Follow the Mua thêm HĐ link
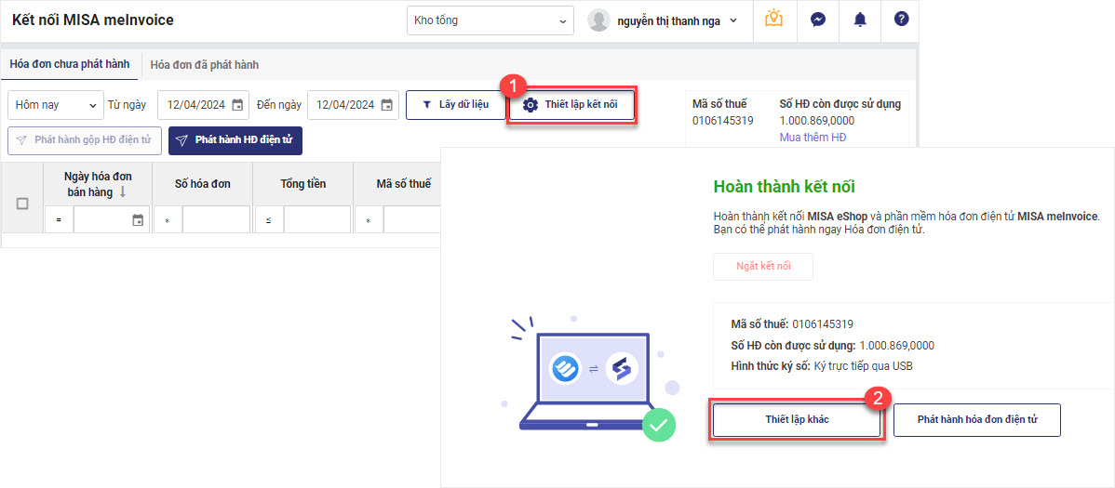Image resolution: width=1115 pixels, height=488 pixels. point(813,137)
